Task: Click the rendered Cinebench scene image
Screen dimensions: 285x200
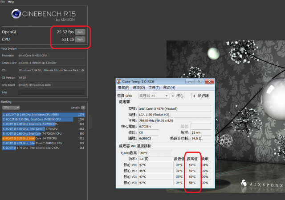Action: pyautogui.click(x=226, y=116)
